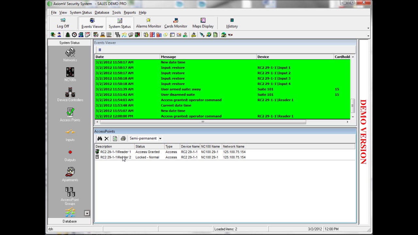Open the Alarms Monitor
This screenshot has height=235, width=418.
tap(148, 23)
